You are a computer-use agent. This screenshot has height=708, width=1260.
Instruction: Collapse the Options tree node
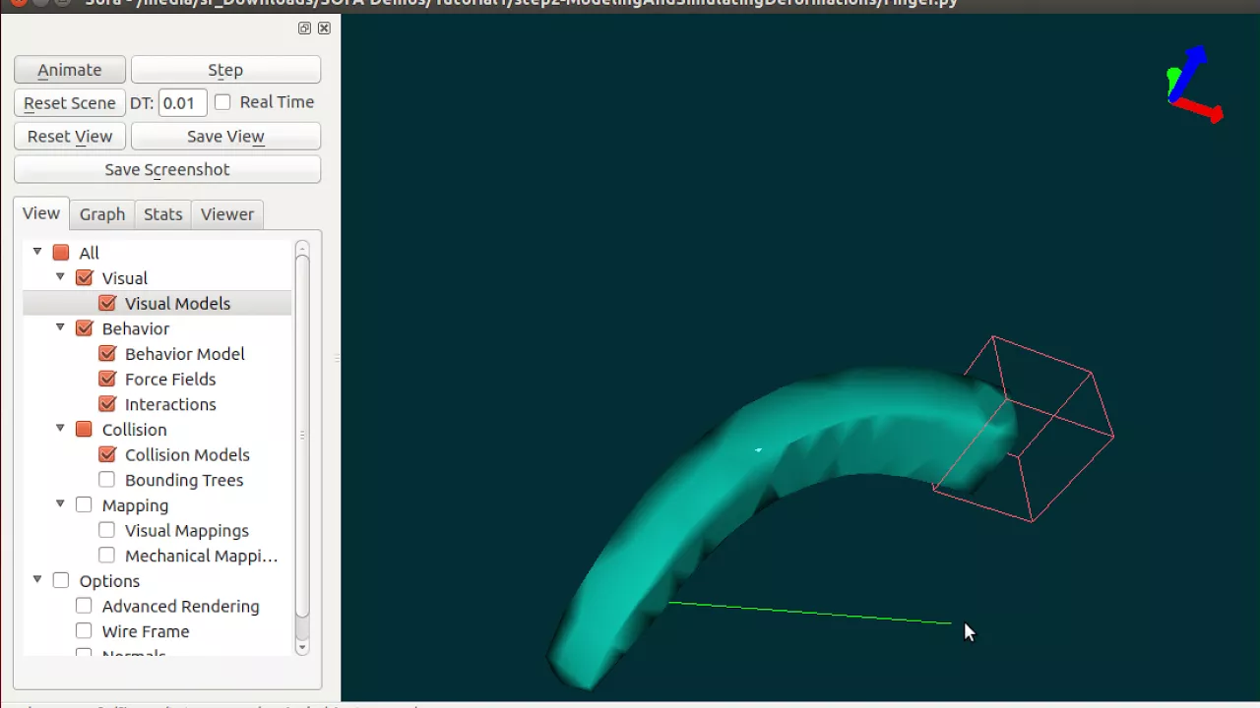[x=37, y=580]
